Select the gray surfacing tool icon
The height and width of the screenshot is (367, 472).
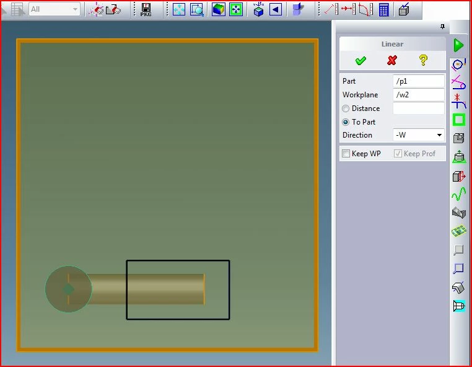coord(459,213)
